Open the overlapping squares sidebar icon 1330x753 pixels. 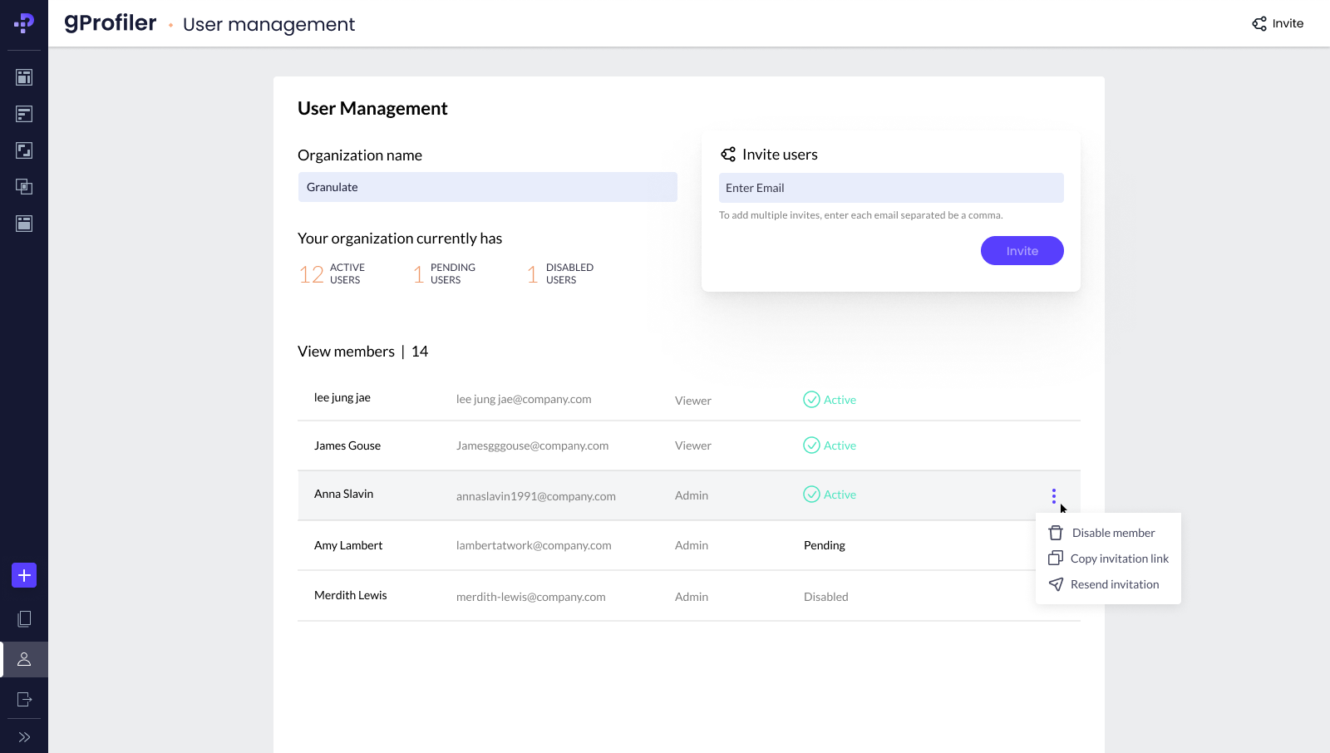[24, 187]
